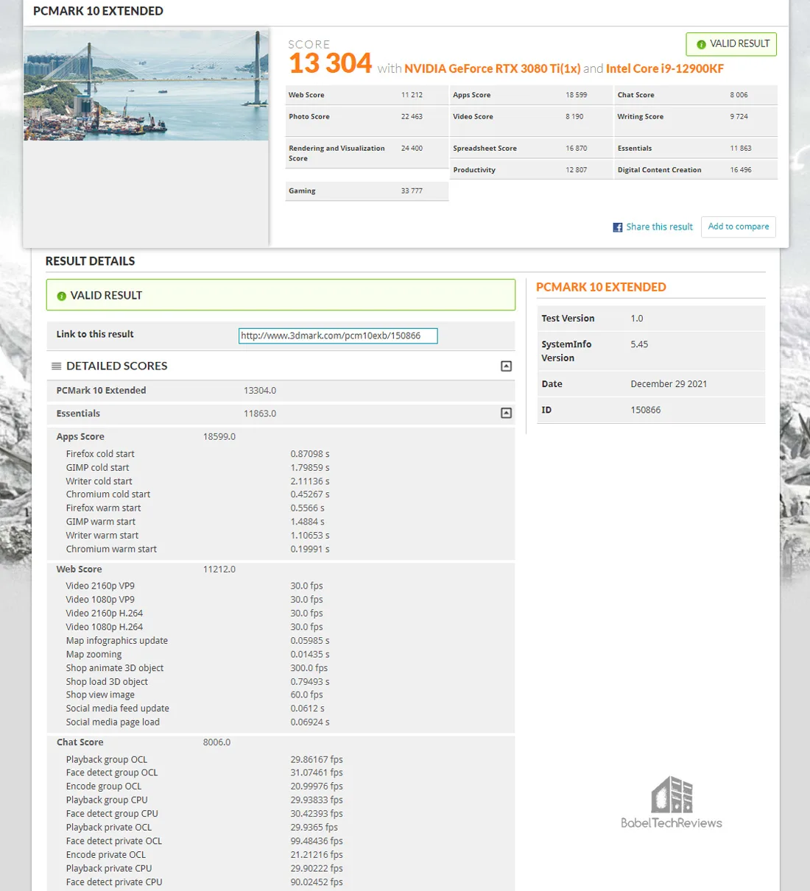
Task: Click the Chat Score 8006.0 detail heading
Action: [x=281, y=742]
